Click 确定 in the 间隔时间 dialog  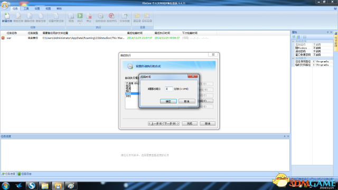[x=168, y=101]
